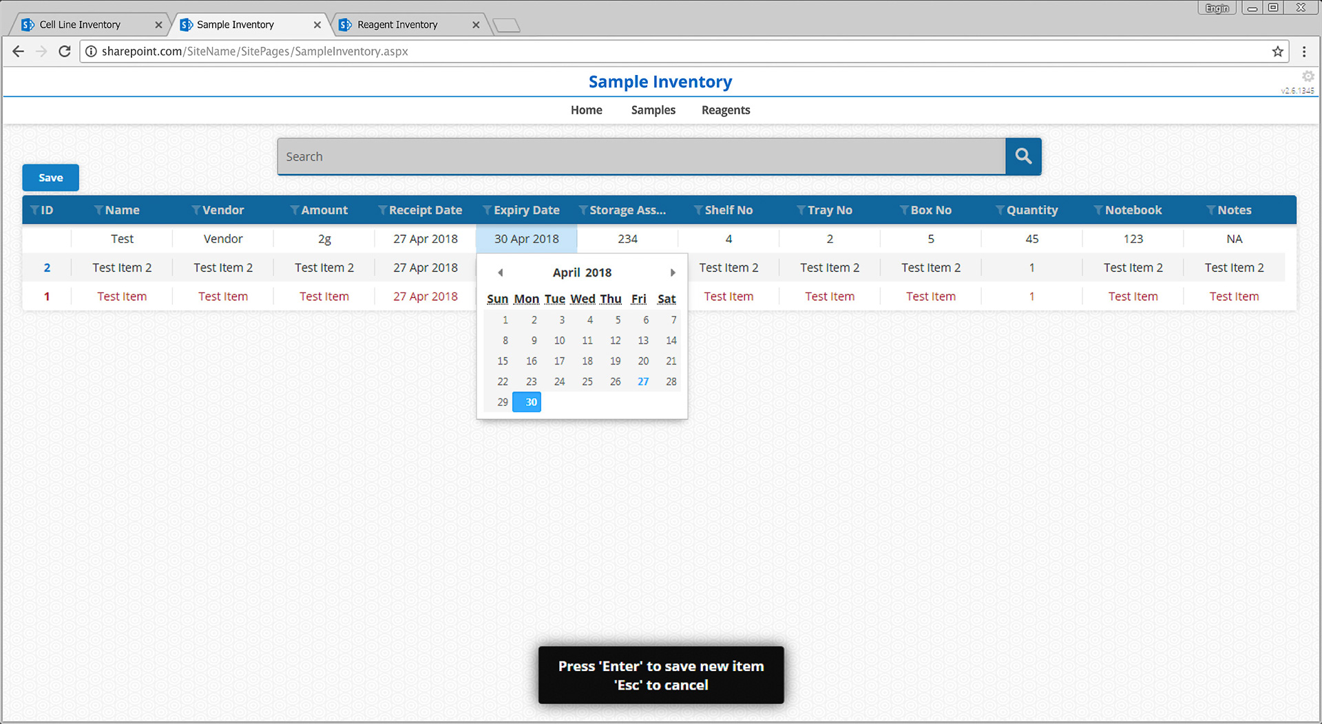Open a new browser tab
1322x724 pixels.
click(x=507, y=25)
